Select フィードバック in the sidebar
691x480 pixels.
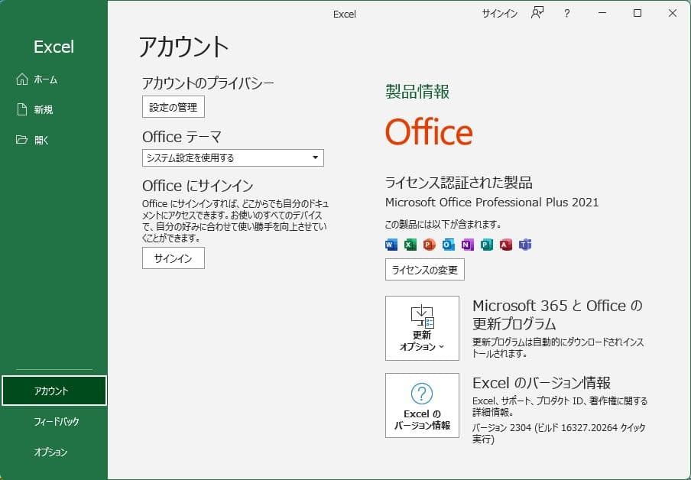click(x=54, y=421)
